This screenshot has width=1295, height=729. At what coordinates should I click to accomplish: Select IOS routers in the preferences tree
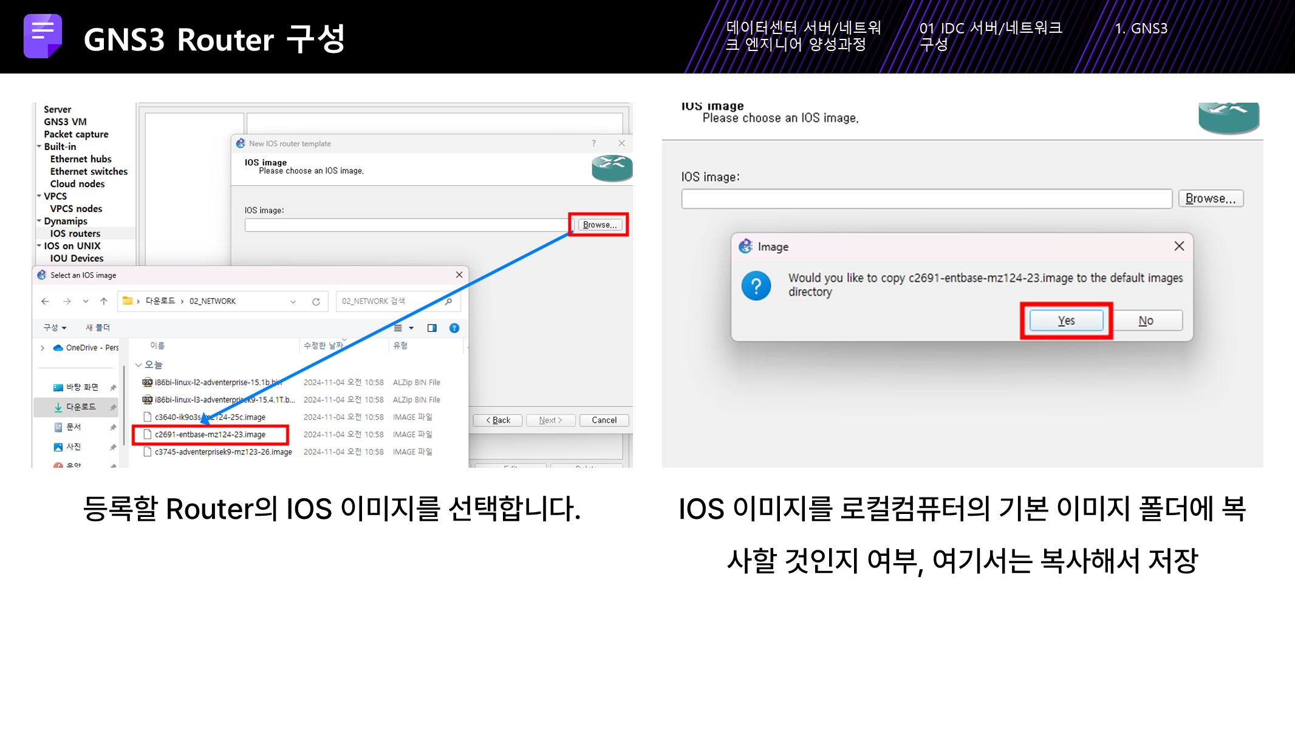click(x=75, y=233)
